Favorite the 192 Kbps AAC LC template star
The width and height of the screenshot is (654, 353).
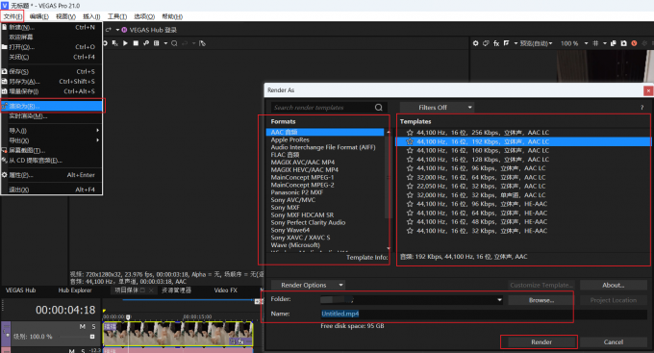[x=410, y=141]
